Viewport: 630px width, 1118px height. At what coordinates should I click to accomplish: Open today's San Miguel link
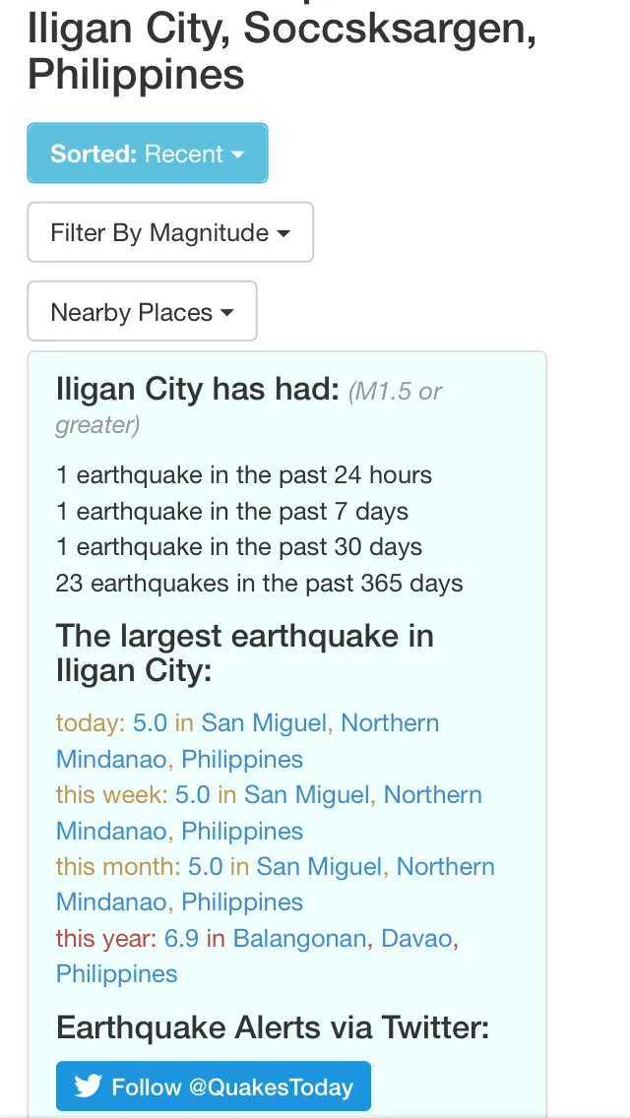(264, 723)
